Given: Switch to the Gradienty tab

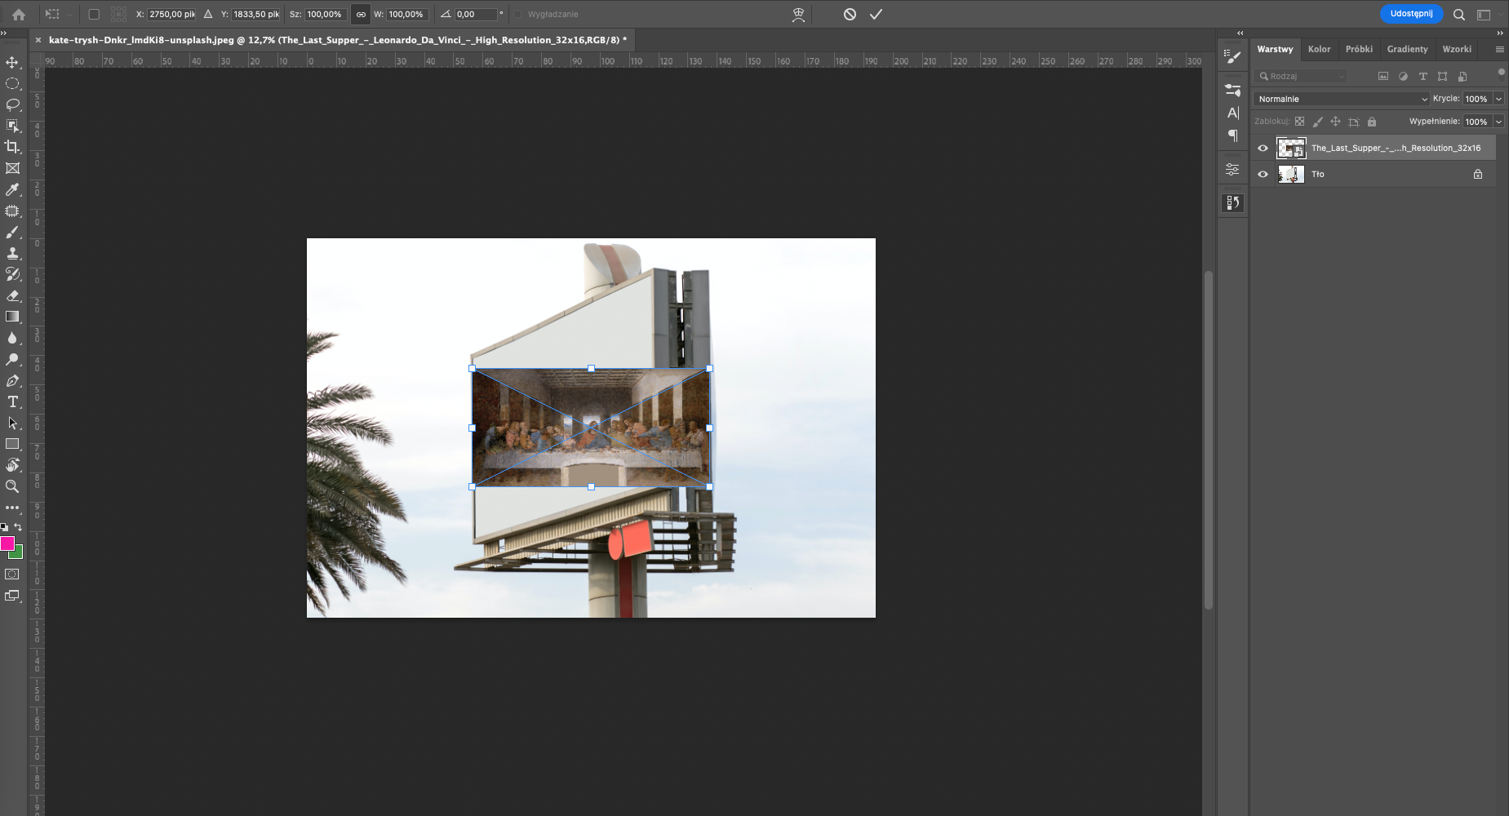Looking at the screenshot, I should click(x=1407, y=49).
